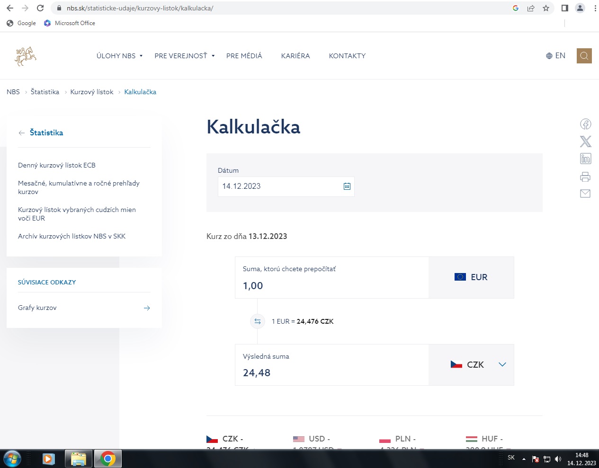Open the Grafy kurzov link
599x468 pixels.
point(37,308)
